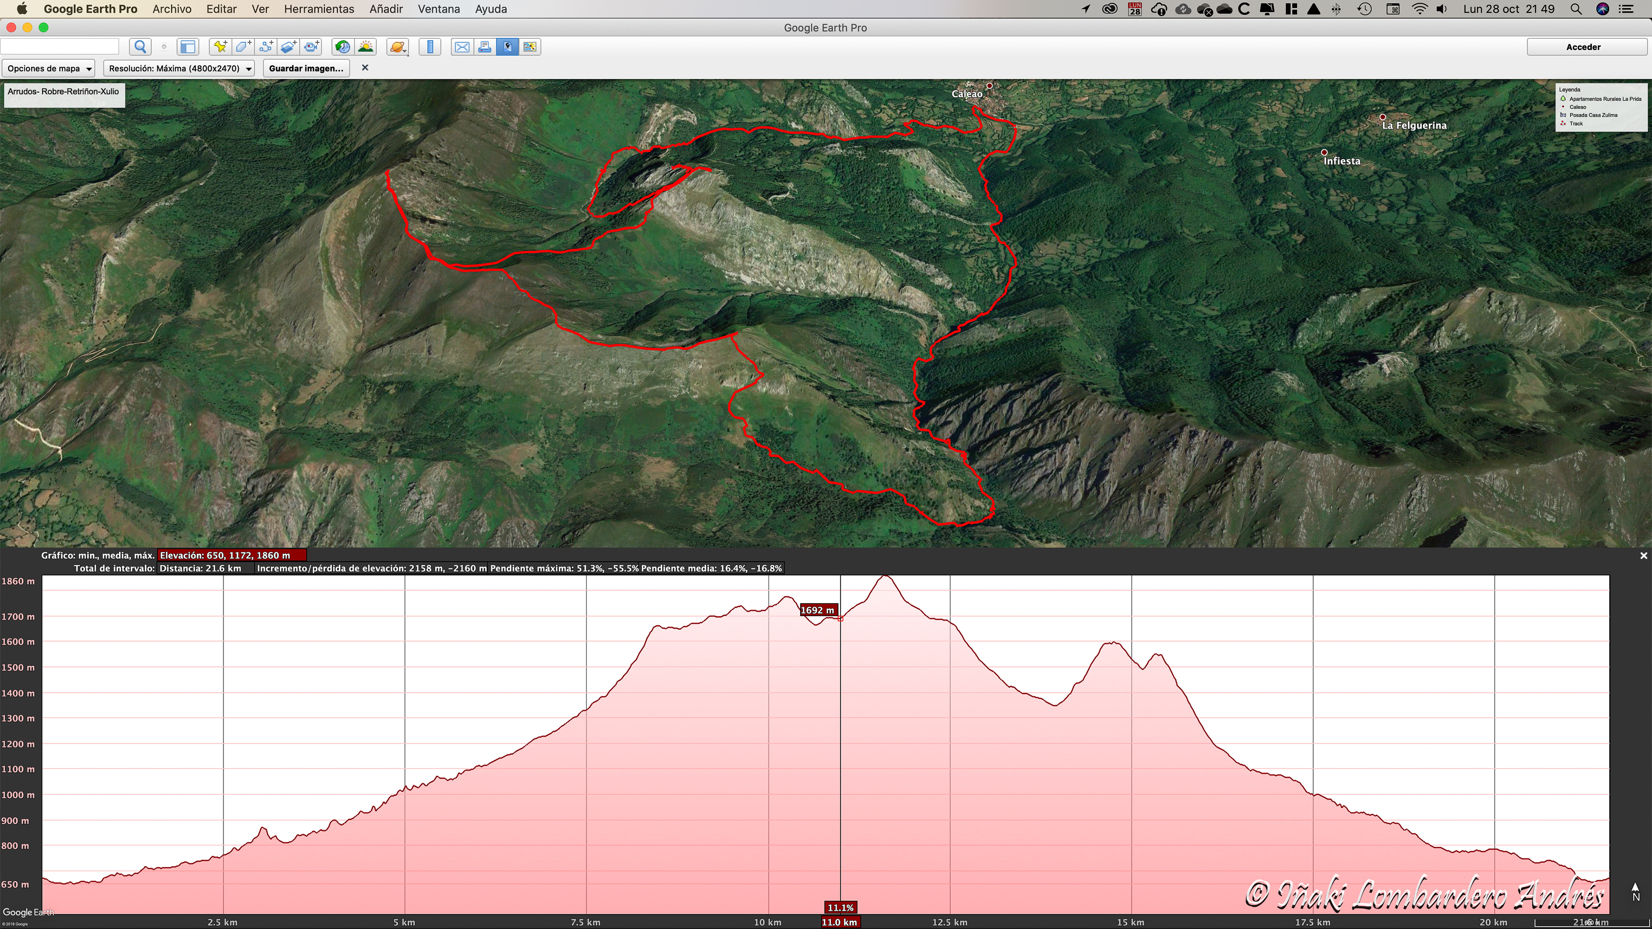The width and height of the screenshot is (1652, 929).
Task: Click the map title Arrudos-Robre-Retriñon-Xulio
Action: [64, 92]
